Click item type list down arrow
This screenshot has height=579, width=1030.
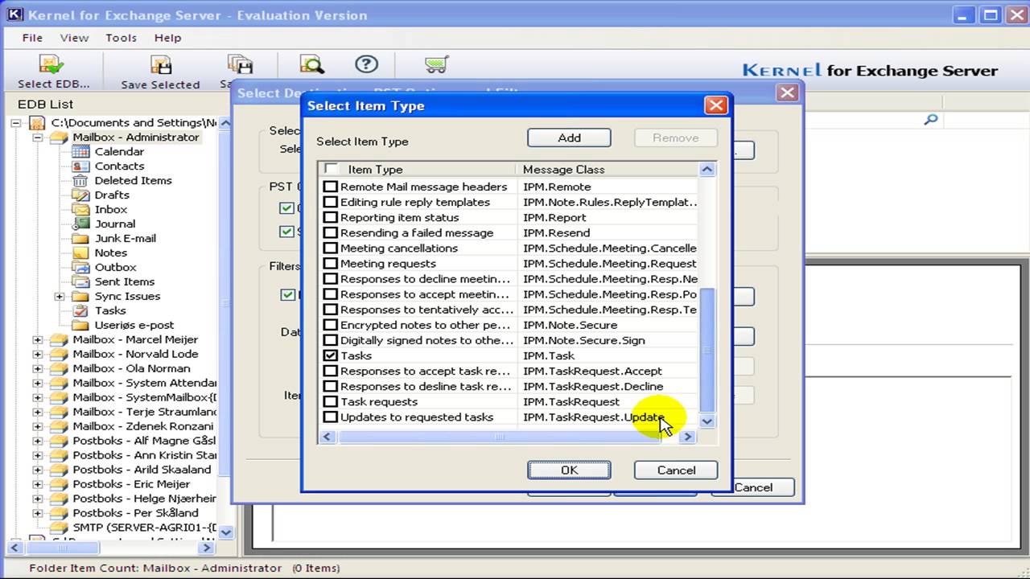tap(707, 421)
